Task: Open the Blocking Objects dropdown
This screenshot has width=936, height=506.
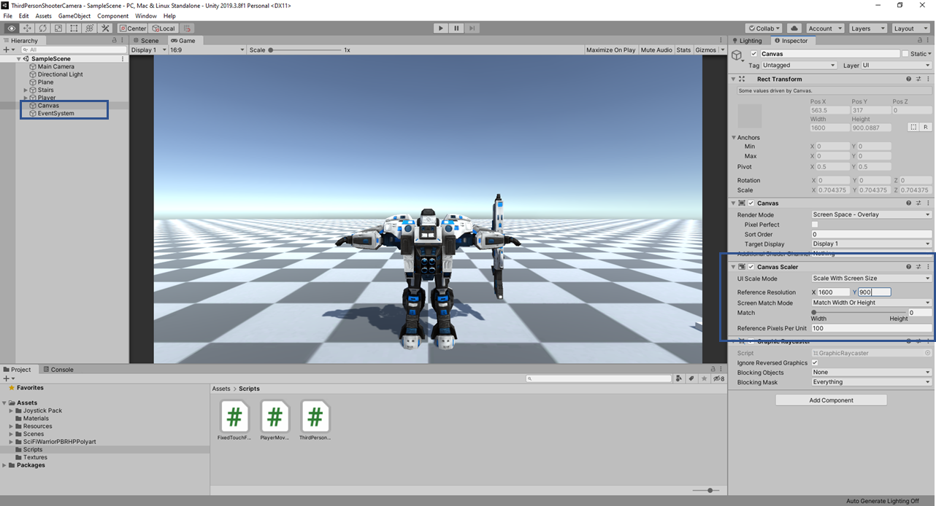Action: click(872, 373)
